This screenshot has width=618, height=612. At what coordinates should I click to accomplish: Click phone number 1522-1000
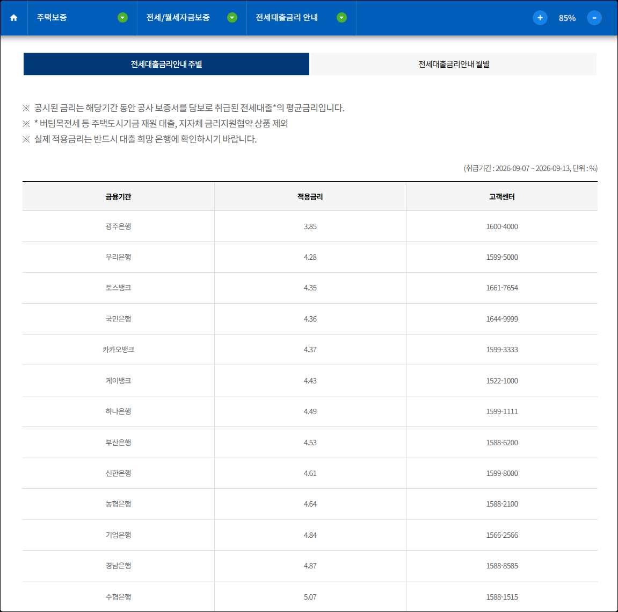click(x=501, y=381)
